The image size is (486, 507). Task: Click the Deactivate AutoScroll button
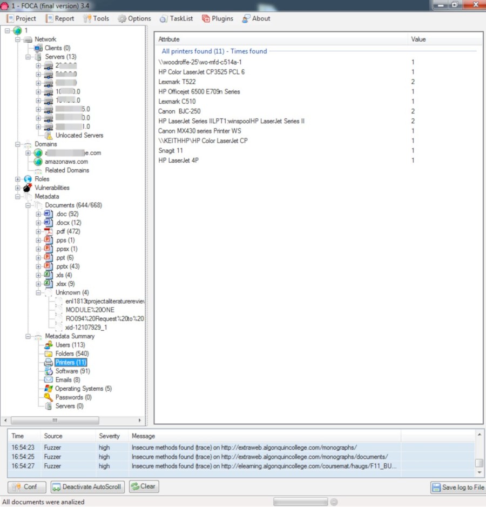[x=88, y=487]
